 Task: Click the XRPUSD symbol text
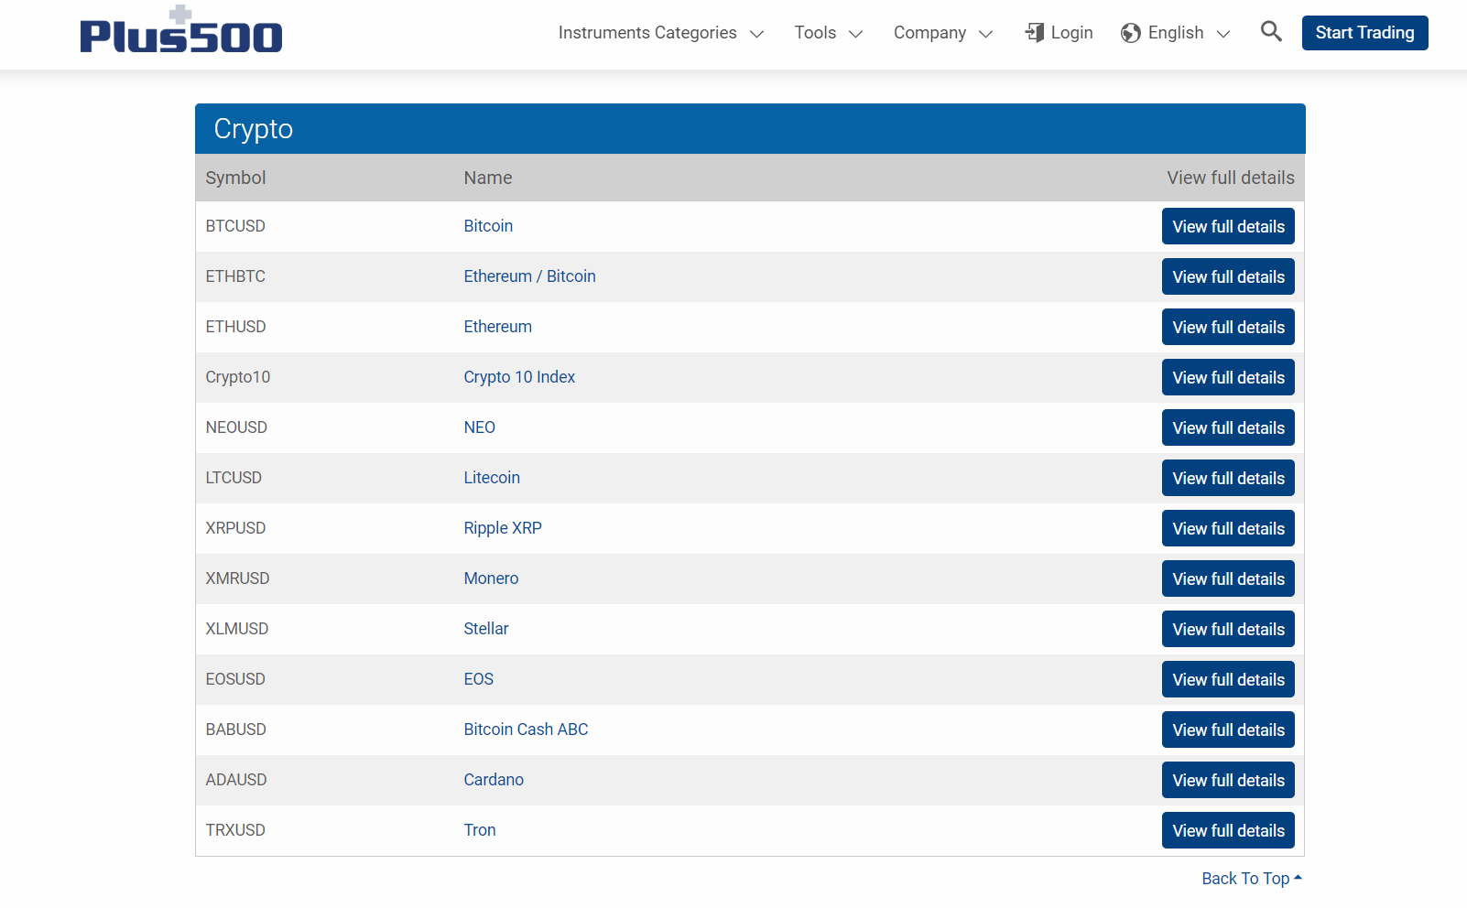pyautogui.click(x=235, y=528)
